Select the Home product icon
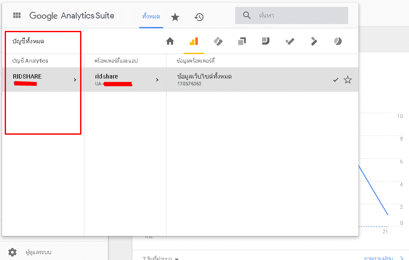Image resolution: width=409 pixels, height=260 pixels. pyautogui.click(x=170, y=41)
